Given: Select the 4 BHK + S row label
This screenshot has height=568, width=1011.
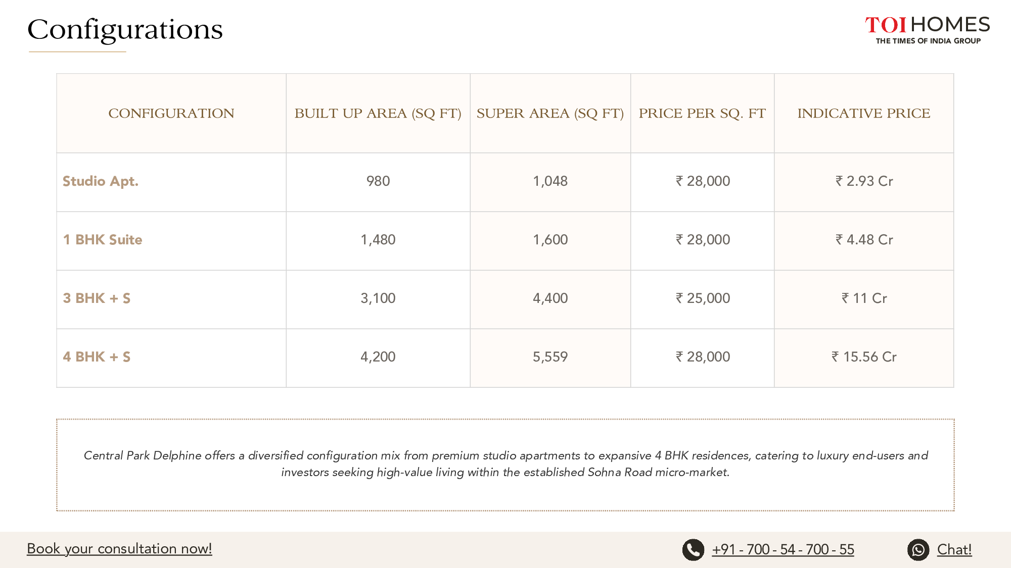Looking at the screenshot, I should click(97, 357).
